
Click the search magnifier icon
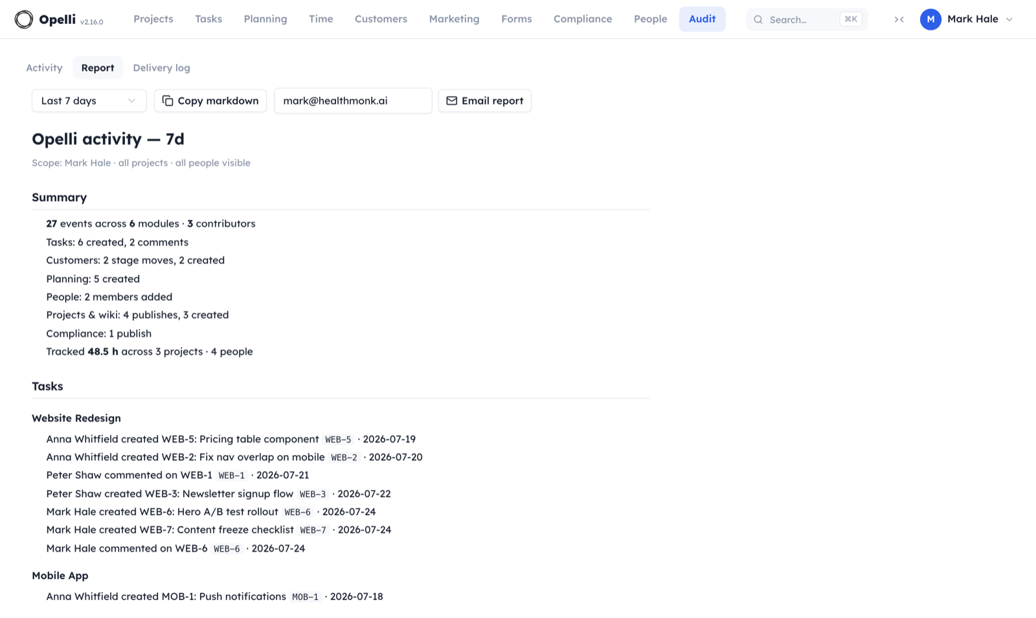pos(758,19)
